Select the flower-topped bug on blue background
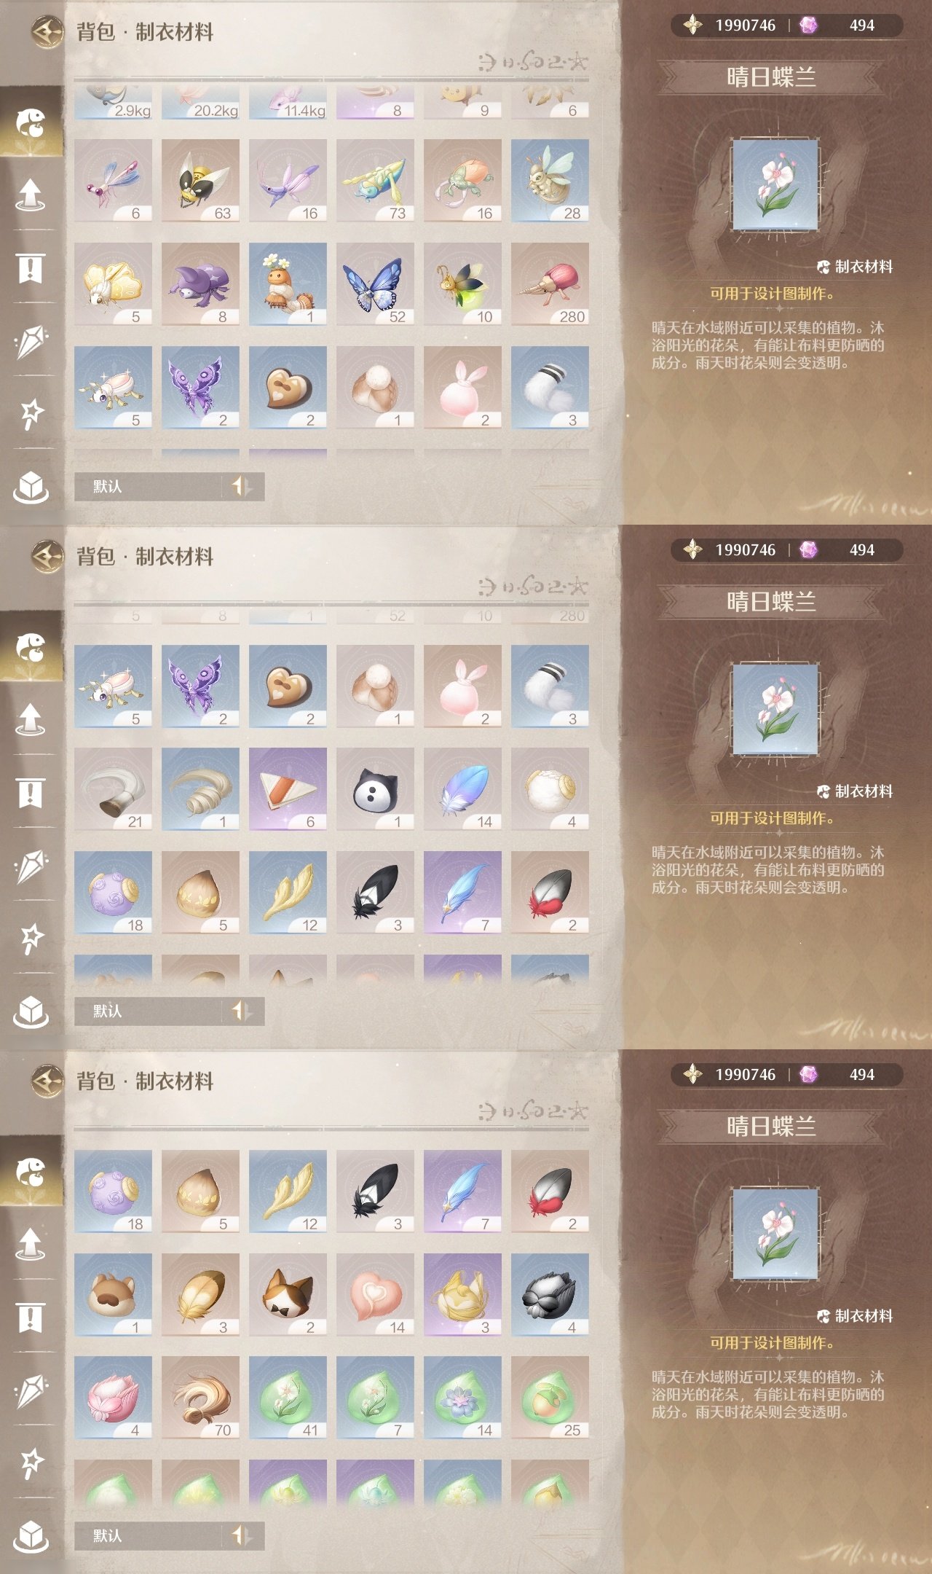 288,284
